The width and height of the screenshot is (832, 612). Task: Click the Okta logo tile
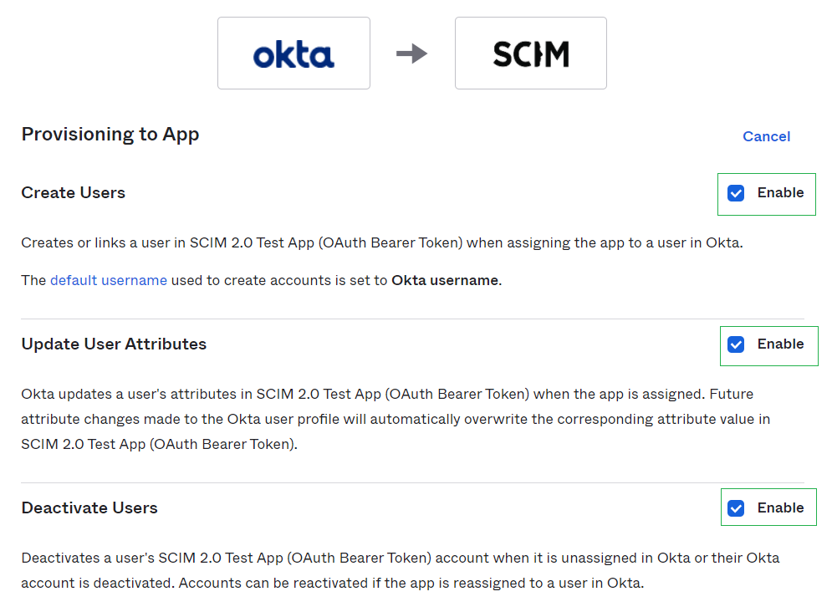point(293,54)
